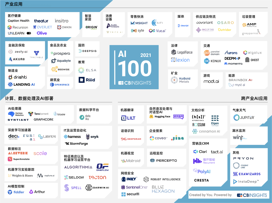Screen dimensions: 272x203
Task: Click the Clari logo
Action: [200, 152]
